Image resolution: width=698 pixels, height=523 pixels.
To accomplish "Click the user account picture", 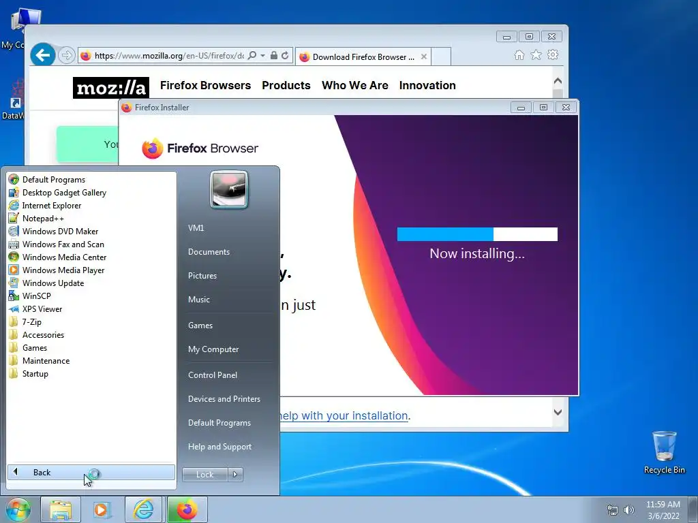I will [229, 189].
